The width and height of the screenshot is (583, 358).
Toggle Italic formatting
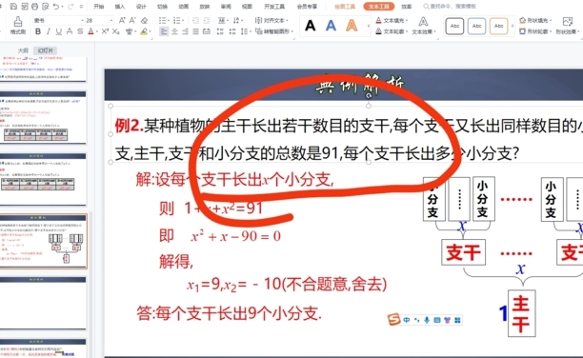49,31
